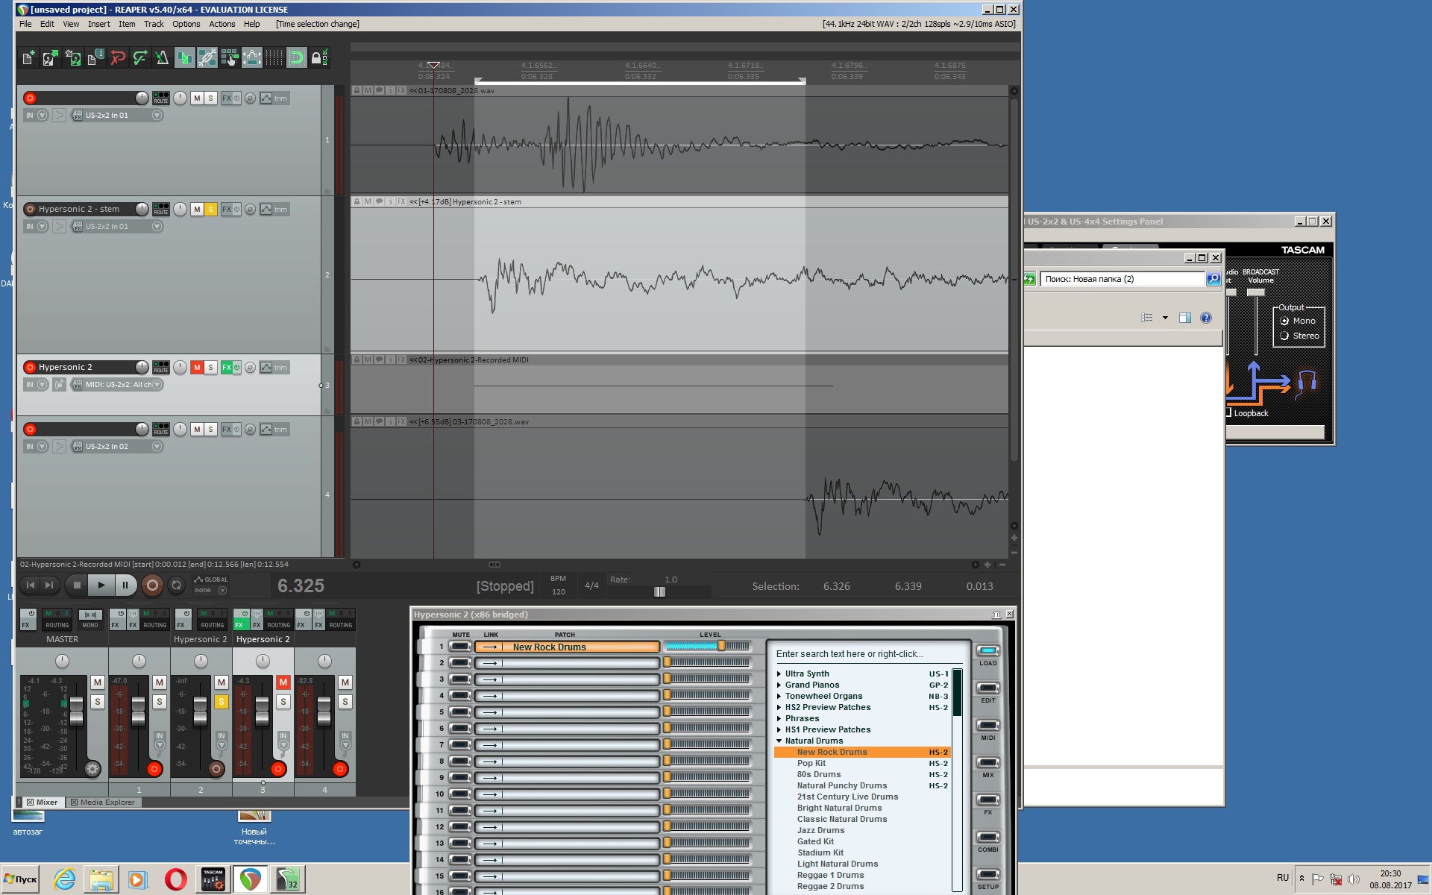
Task: Open input dropdown for US-2x2 In 02
Action: tap(157, 447)
